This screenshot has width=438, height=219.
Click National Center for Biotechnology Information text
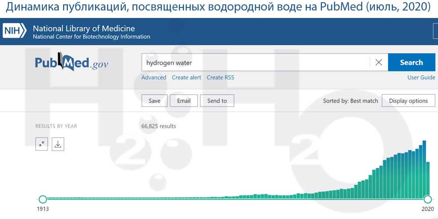[x=92, y=37]
